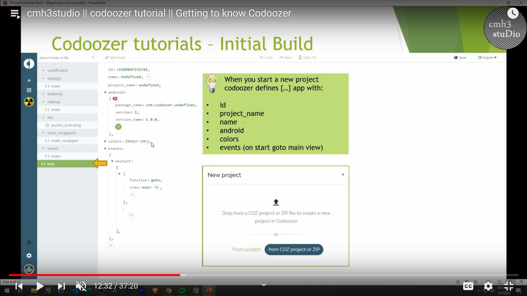The image size is (527, 296).
Task: Collapse the res folder
Action: click(43, 117)
